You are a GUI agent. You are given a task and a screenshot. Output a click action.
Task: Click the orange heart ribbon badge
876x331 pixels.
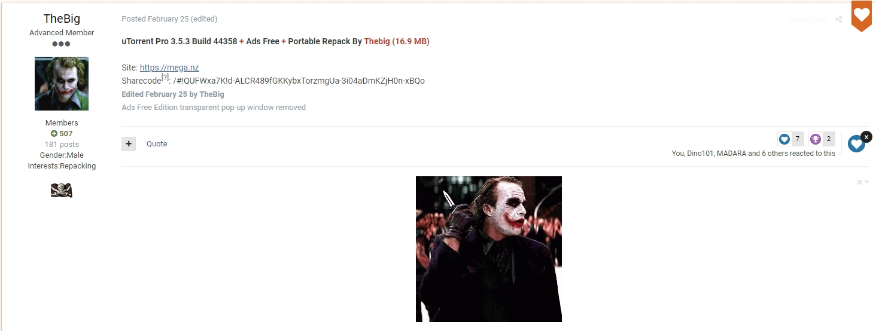pyautogui.click(x=862, y=16)
